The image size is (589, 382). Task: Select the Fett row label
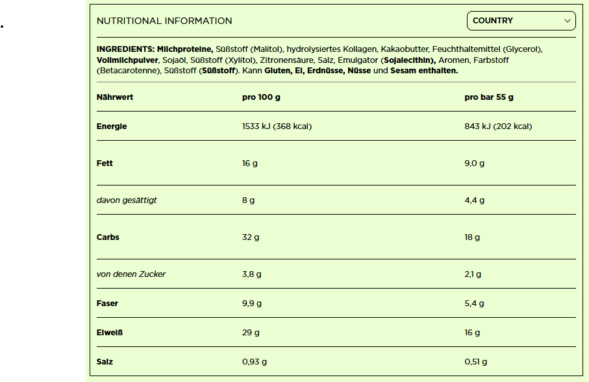[x=105, y=163]
